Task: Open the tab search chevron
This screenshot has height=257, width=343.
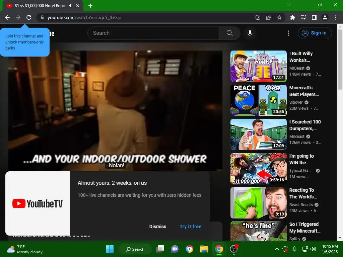Action: coord(289,5)
